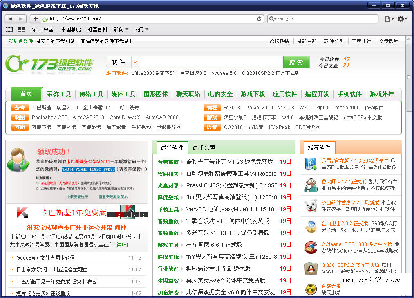Reload the page with refresh icon
Screen dimensions: 414x298
click(259, 19)
